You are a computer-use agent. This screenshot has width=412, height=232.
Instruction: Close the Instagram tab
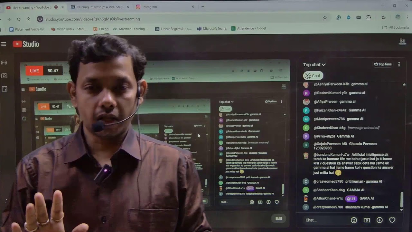(x=193, y=7)
